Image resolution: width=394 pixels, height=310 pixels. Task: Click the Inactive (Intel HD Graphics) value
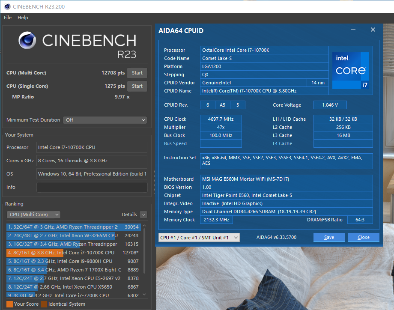(x=287, y=203)
